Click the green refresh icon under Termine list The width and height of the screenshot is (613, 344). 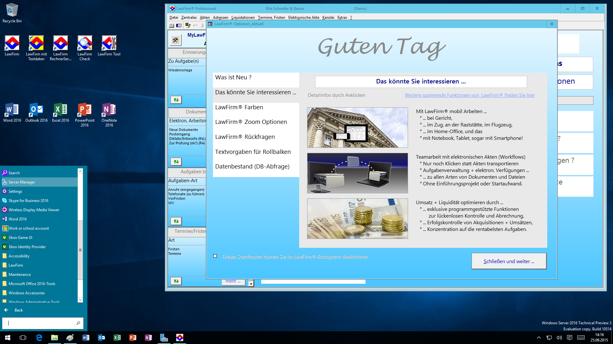tap(176, 281)
